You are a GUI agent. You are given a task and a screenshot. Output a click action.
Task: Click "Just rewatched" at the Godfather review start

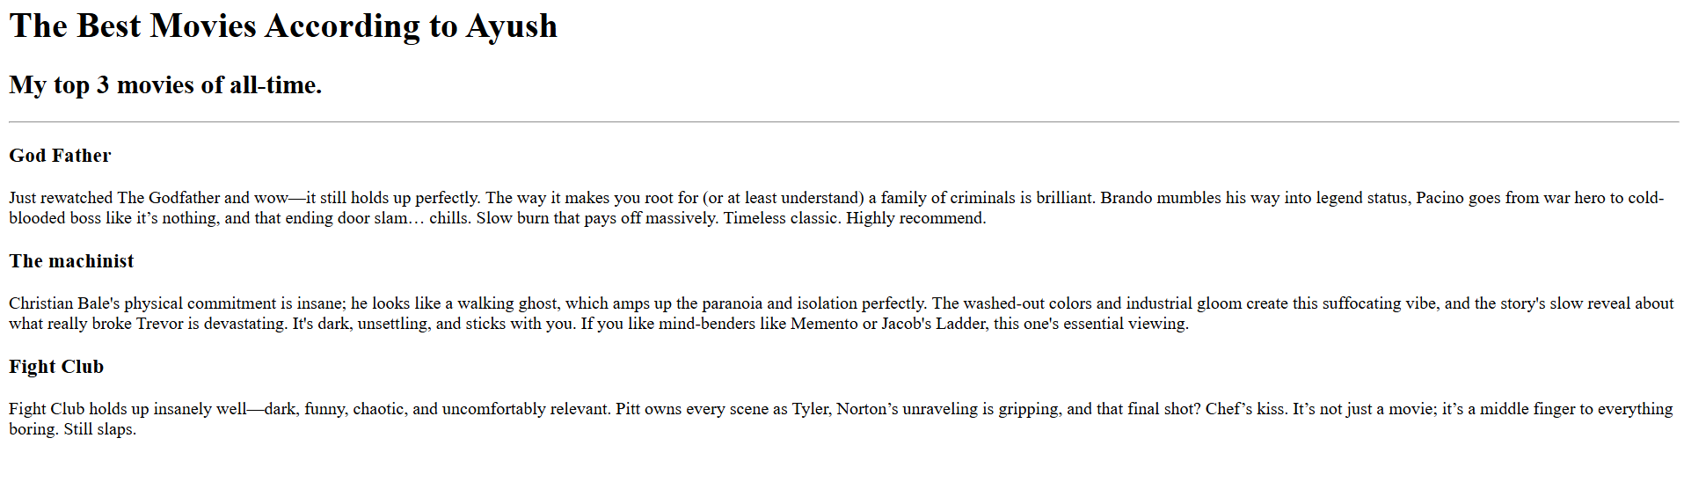(61, 198)
